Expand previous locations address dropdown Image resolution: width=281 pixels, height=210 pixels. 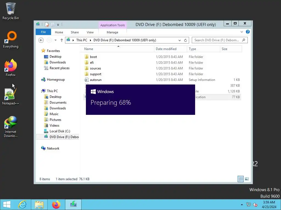tap(179, 40)
